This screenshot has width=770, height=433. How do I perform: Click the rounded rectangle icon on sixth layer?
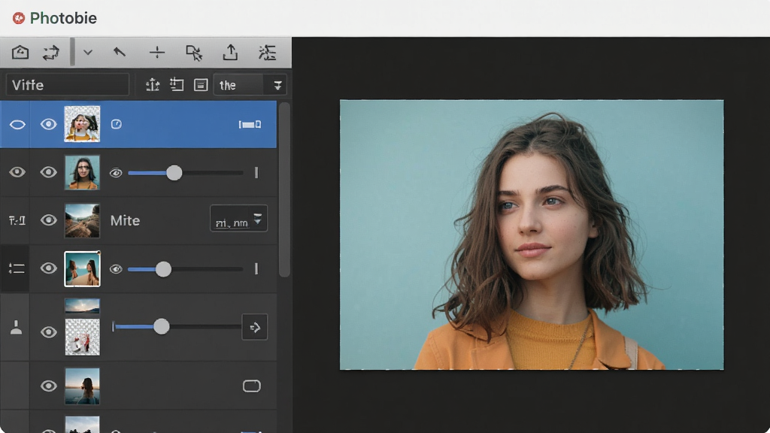pyautogui.click(x=251, y=386)
